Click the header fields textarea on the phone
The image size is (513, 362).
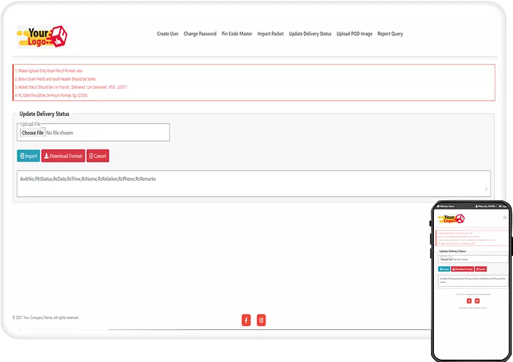(473, 281)
